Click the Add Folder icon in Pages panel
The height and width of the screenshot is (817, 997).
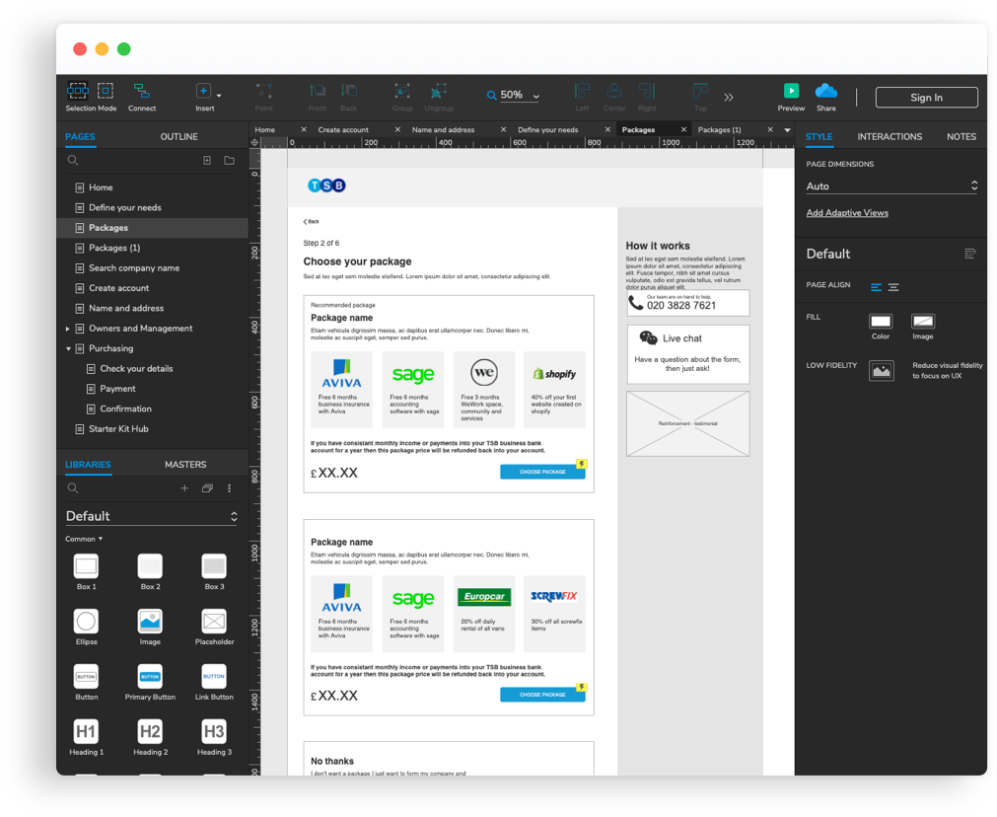tap(229, 160)
